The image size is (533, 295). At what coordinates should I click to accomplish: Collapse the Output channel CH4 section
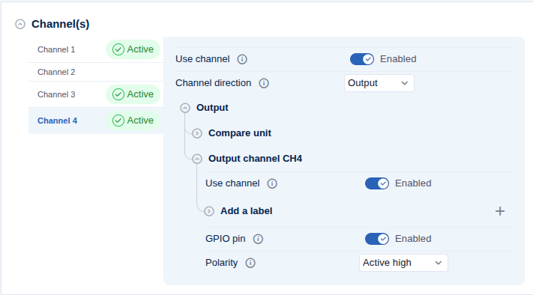[x=197, y=159]
